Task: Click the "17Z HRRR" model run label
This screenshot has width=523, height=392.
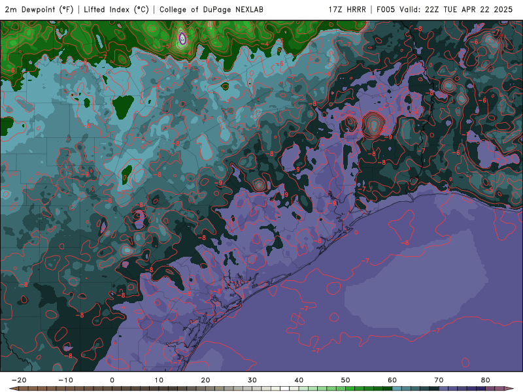Action: (x=347, y=10)
